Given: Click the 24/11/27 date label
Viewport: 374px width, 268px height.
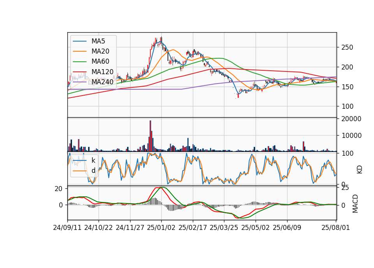Looking at the screenshot, I should (x=130, y=228).
